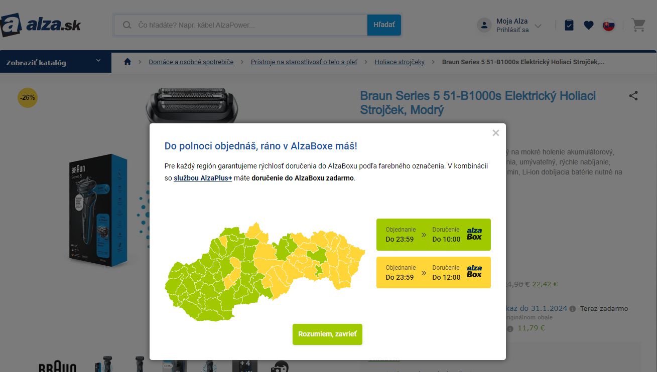Open 'Holiace strojčeky' breadcrumb
This screenshot has height=372, width=657.
400,62
